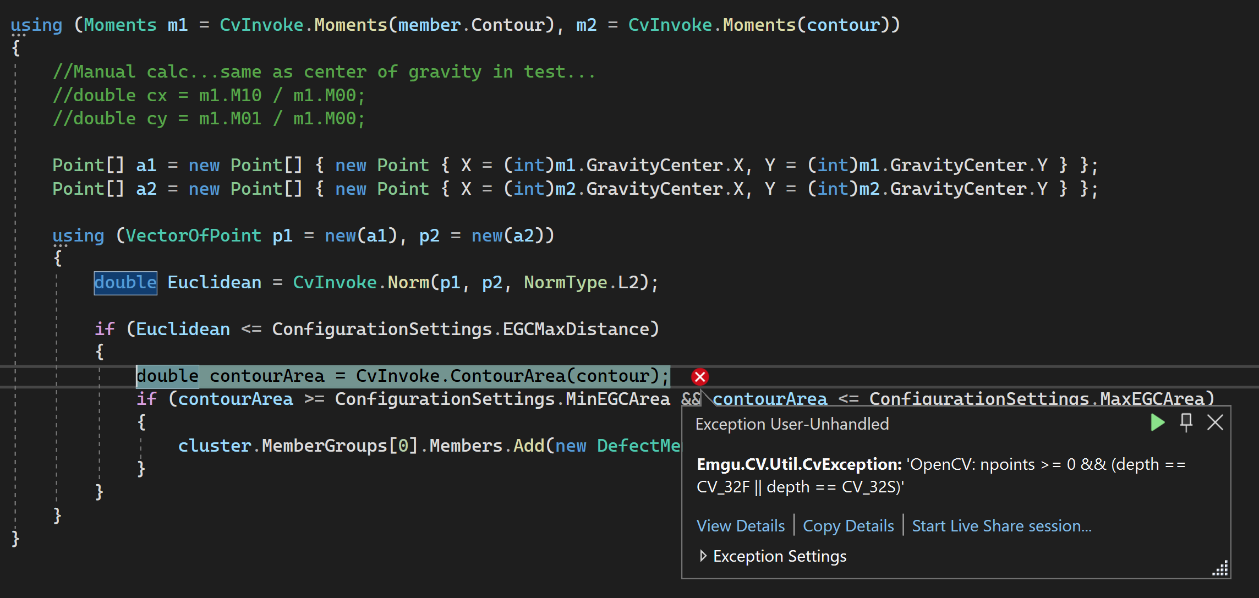Expand the Exception Settings section
The image size is (1259, 598).
click(779, 556)
